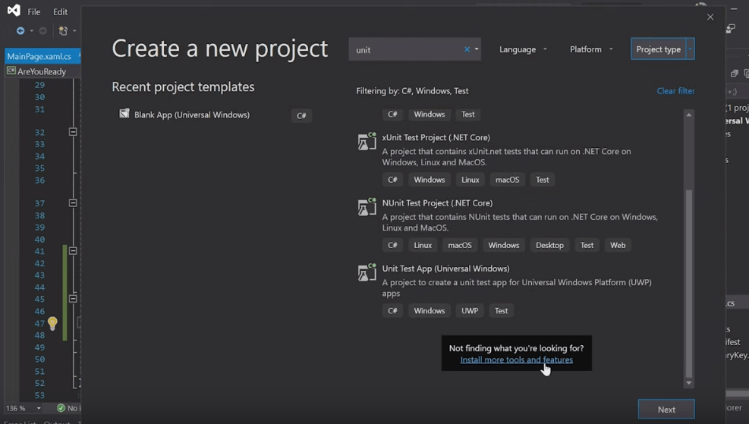This screenshot has height=424, width=749.
Task: Click the Visual Studio logo icon
Action: (14, 10)
